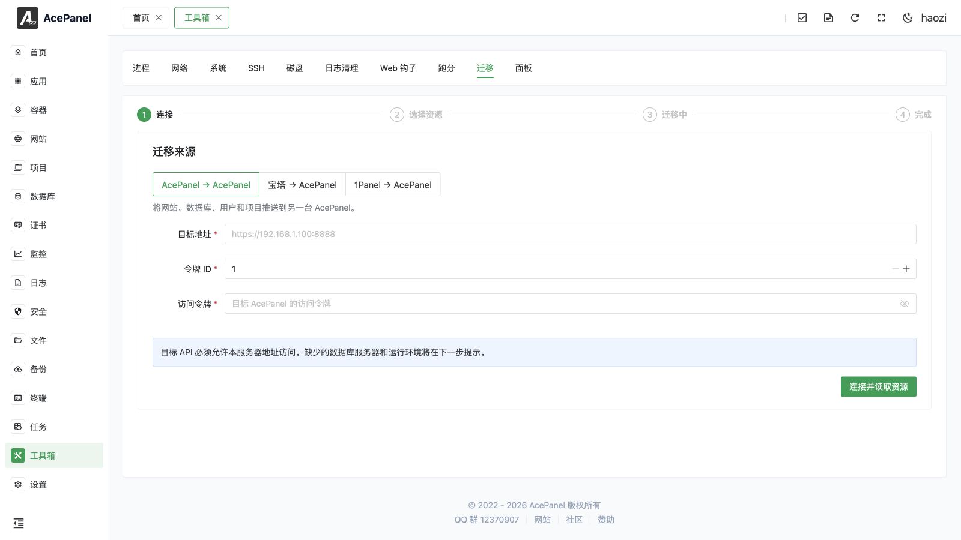Viewport: 961px width, 540px height.
Task: Choose AcePanel → AcePanel migration source
Action: pos(206,184)
